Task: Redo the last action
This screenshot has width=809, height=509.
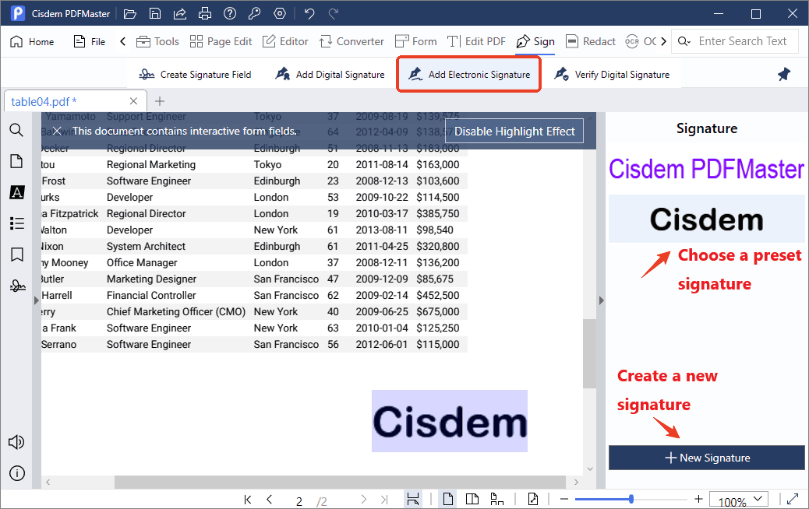Action: (x=334, y=13)
